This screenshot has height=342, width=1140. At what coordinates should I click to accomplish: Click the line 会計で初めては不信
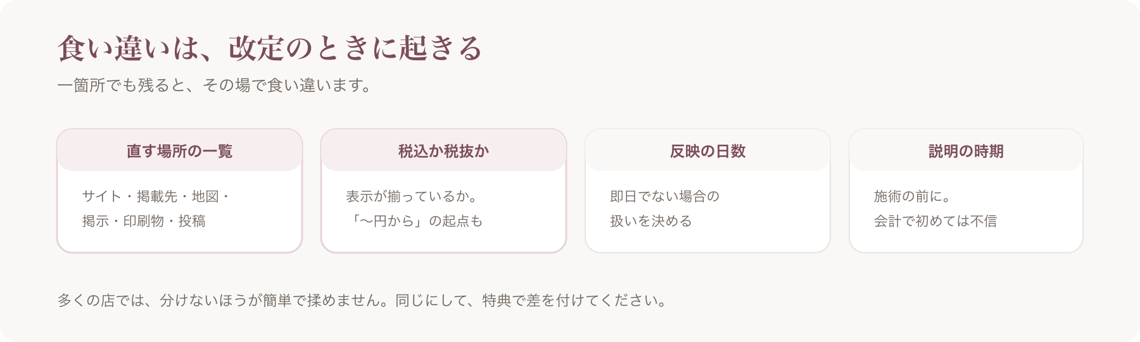click(x=935, y=221)
